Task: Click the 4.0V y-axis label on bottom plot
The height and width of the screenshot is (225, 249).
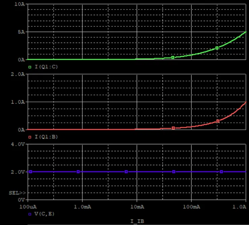Action: coord(18,144)
